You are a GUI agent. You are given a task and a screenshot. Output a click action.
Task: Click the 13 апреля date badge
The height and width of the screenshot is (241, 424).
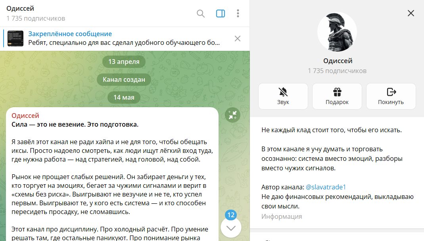click(x=124, y=62)
